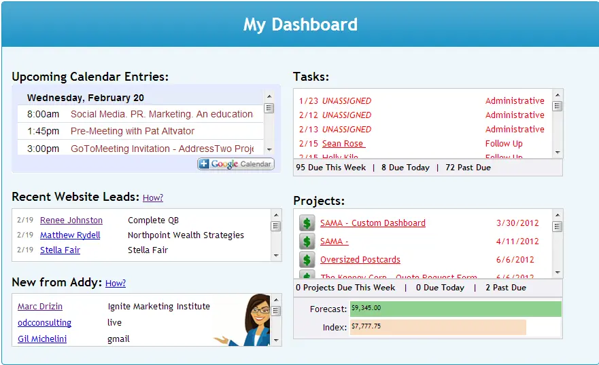Image resolution: width=599 pixels, height=365 pixels.
Task: Click 0 Projects Due This Week filter
Action: 345,288
